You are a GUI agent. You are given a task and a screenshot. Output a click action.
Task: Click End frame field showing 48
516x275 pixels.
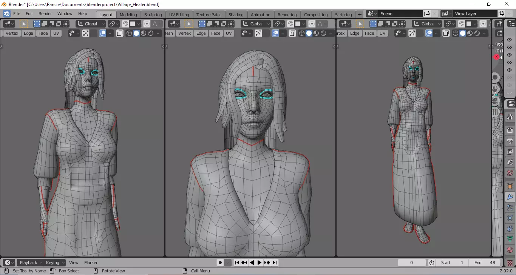click(485, 263)
